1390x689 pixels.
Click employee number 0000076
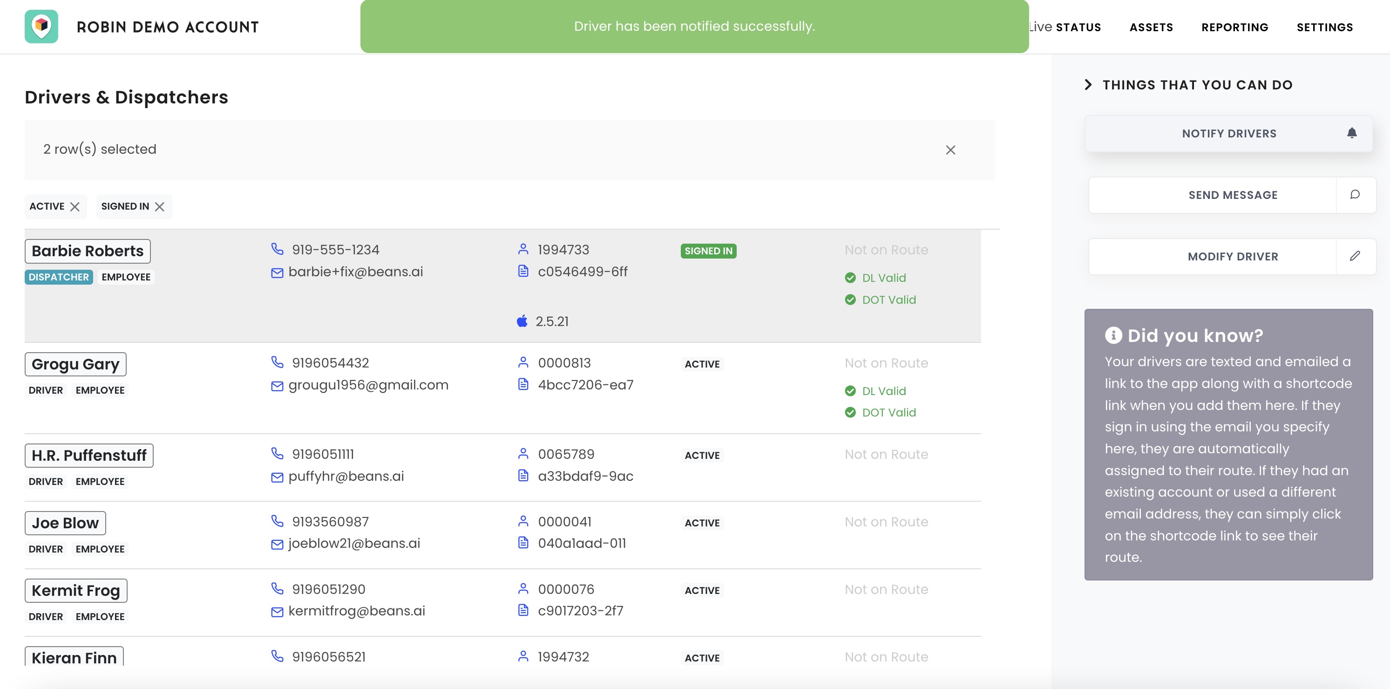566,589
